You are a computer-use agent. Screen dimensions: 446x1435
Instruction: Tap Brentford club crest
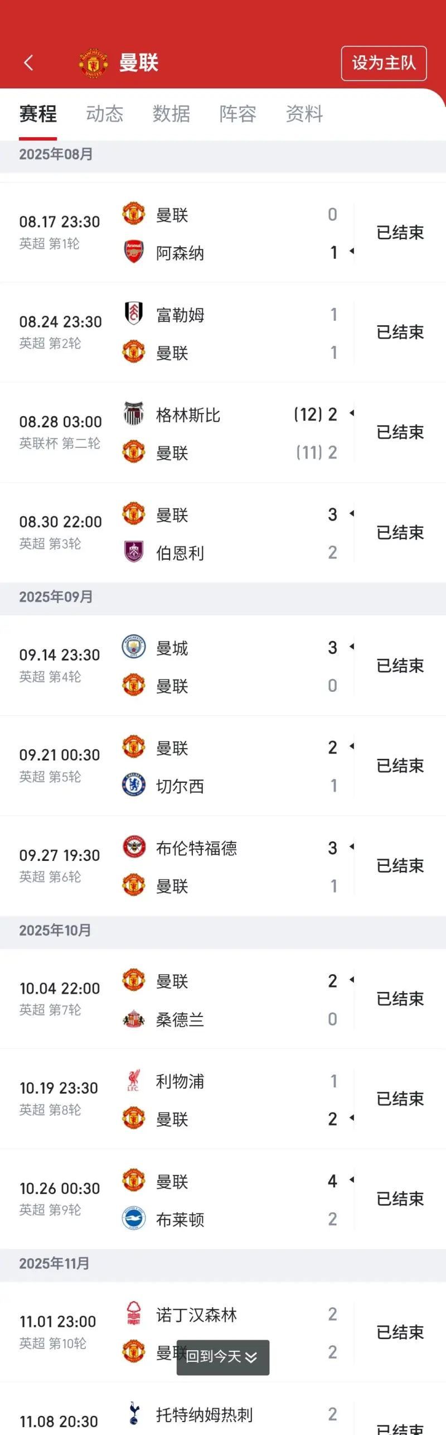(134, 847)
